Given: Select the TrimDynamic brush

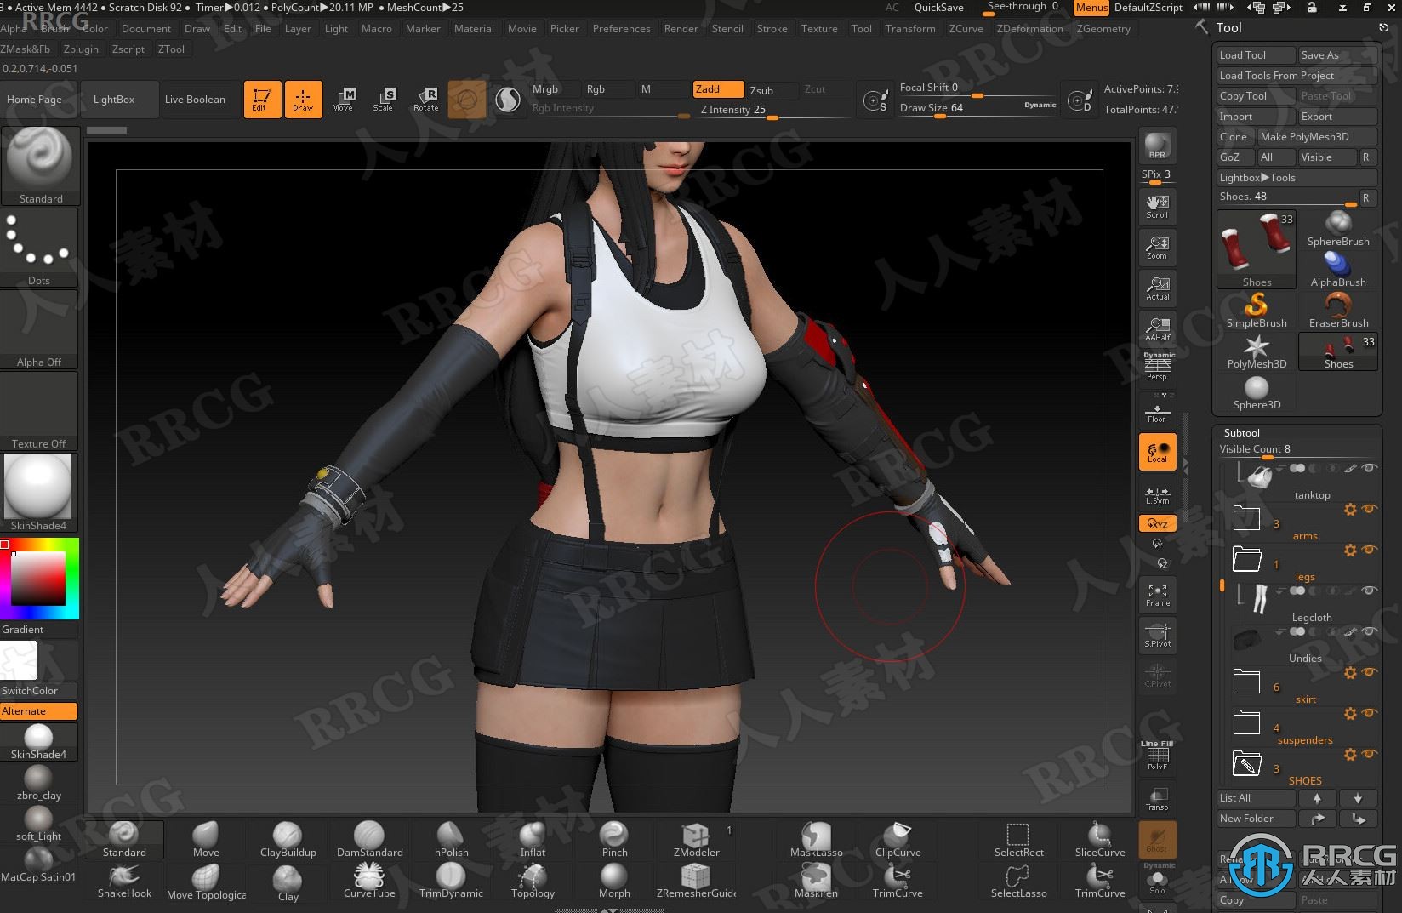Looking at the screenshot, I should pyautogui.click(x=451, y=881).
